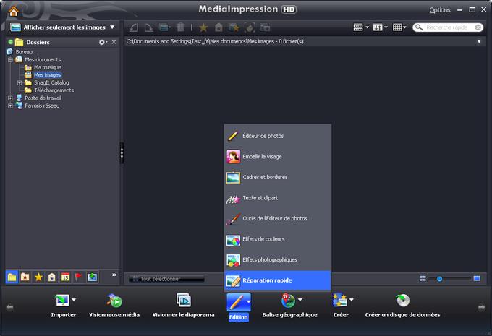492x336 pixels.
Task: Click the calendar view icon
Action: click(x=65, y=277)
